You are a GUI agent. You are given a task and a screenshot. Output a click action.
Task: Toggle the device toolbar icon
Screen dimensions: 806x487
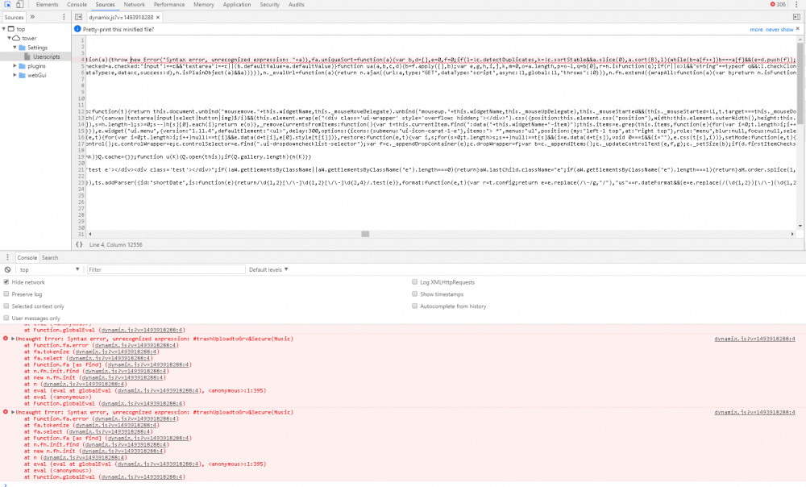pos(19,4)
